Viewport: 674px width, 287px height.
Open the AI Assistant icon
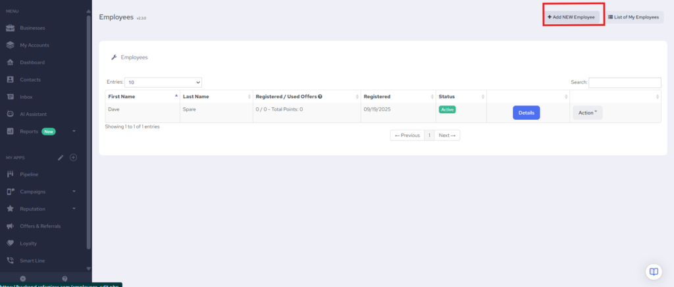tap(10, 114)
